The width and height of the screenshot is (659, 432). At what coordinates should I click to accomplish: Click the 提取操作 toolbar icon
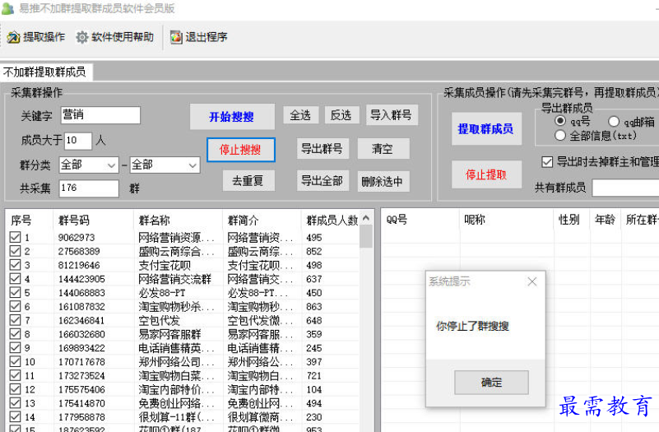tap(13, 37)
